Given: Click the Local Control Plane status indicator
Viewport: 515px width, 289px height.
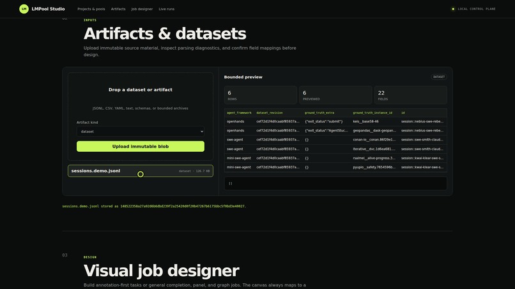Looking at the screenshot, I should (x=473, y=9).
